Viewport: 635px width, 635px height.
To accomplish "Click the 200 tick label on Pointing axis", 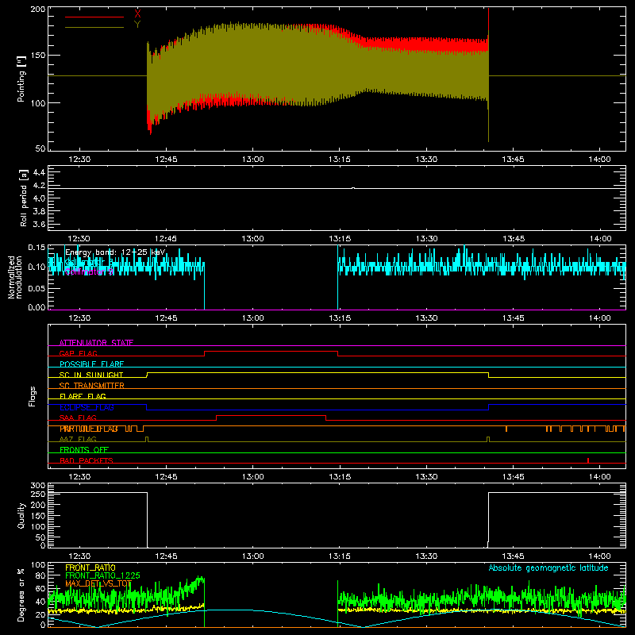I will [38, 9].
